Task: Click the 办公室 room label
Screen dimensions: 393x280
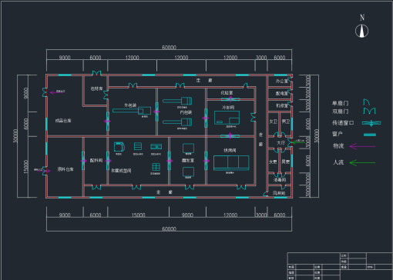Action: (x=282, y=81)
